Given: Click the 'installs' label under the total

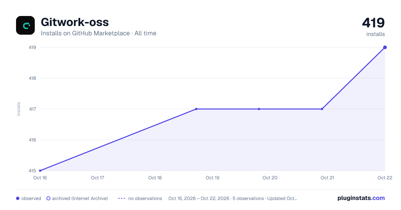Looking at the screenshot, I should 376,34.
